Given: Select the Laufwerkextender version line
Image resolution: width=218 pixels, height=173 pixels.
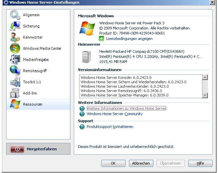Looking at the screenshot, I should [x=125, y=86].
